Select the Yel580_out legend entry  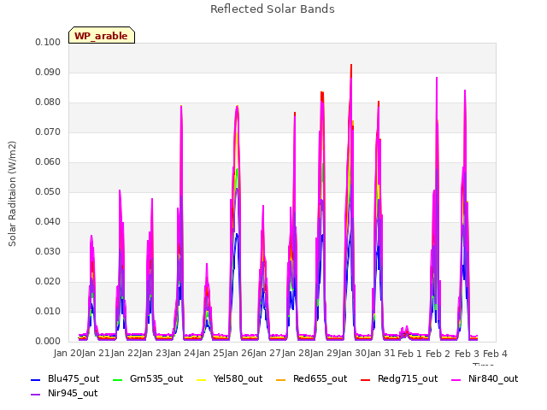[230, 378]
